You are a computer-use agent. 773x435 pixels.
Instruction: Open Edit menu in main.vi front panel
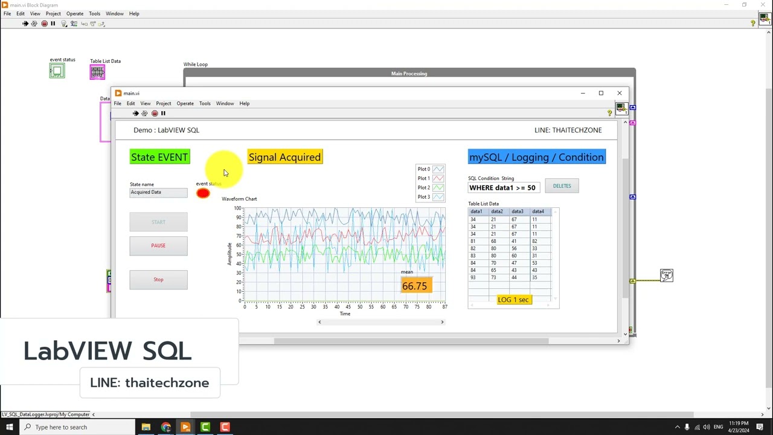[131, 103]
